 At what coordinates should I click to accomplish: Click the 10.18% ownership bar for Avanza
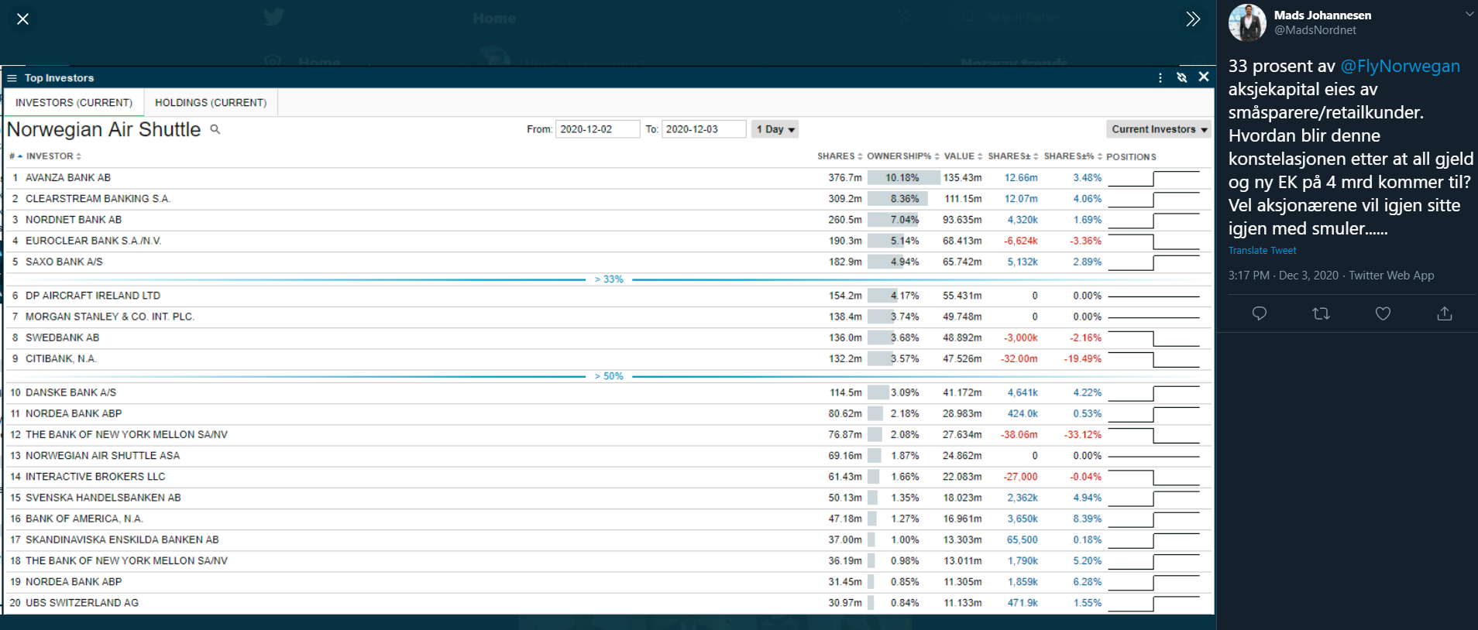coord(903,178)
